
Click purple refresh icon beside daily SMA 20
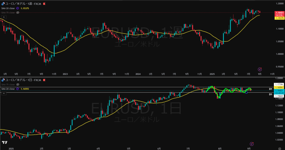(18, 89)
